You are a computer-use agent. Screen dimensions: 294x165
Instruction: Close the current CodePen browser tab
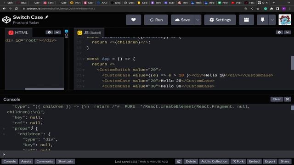[266, 3]
